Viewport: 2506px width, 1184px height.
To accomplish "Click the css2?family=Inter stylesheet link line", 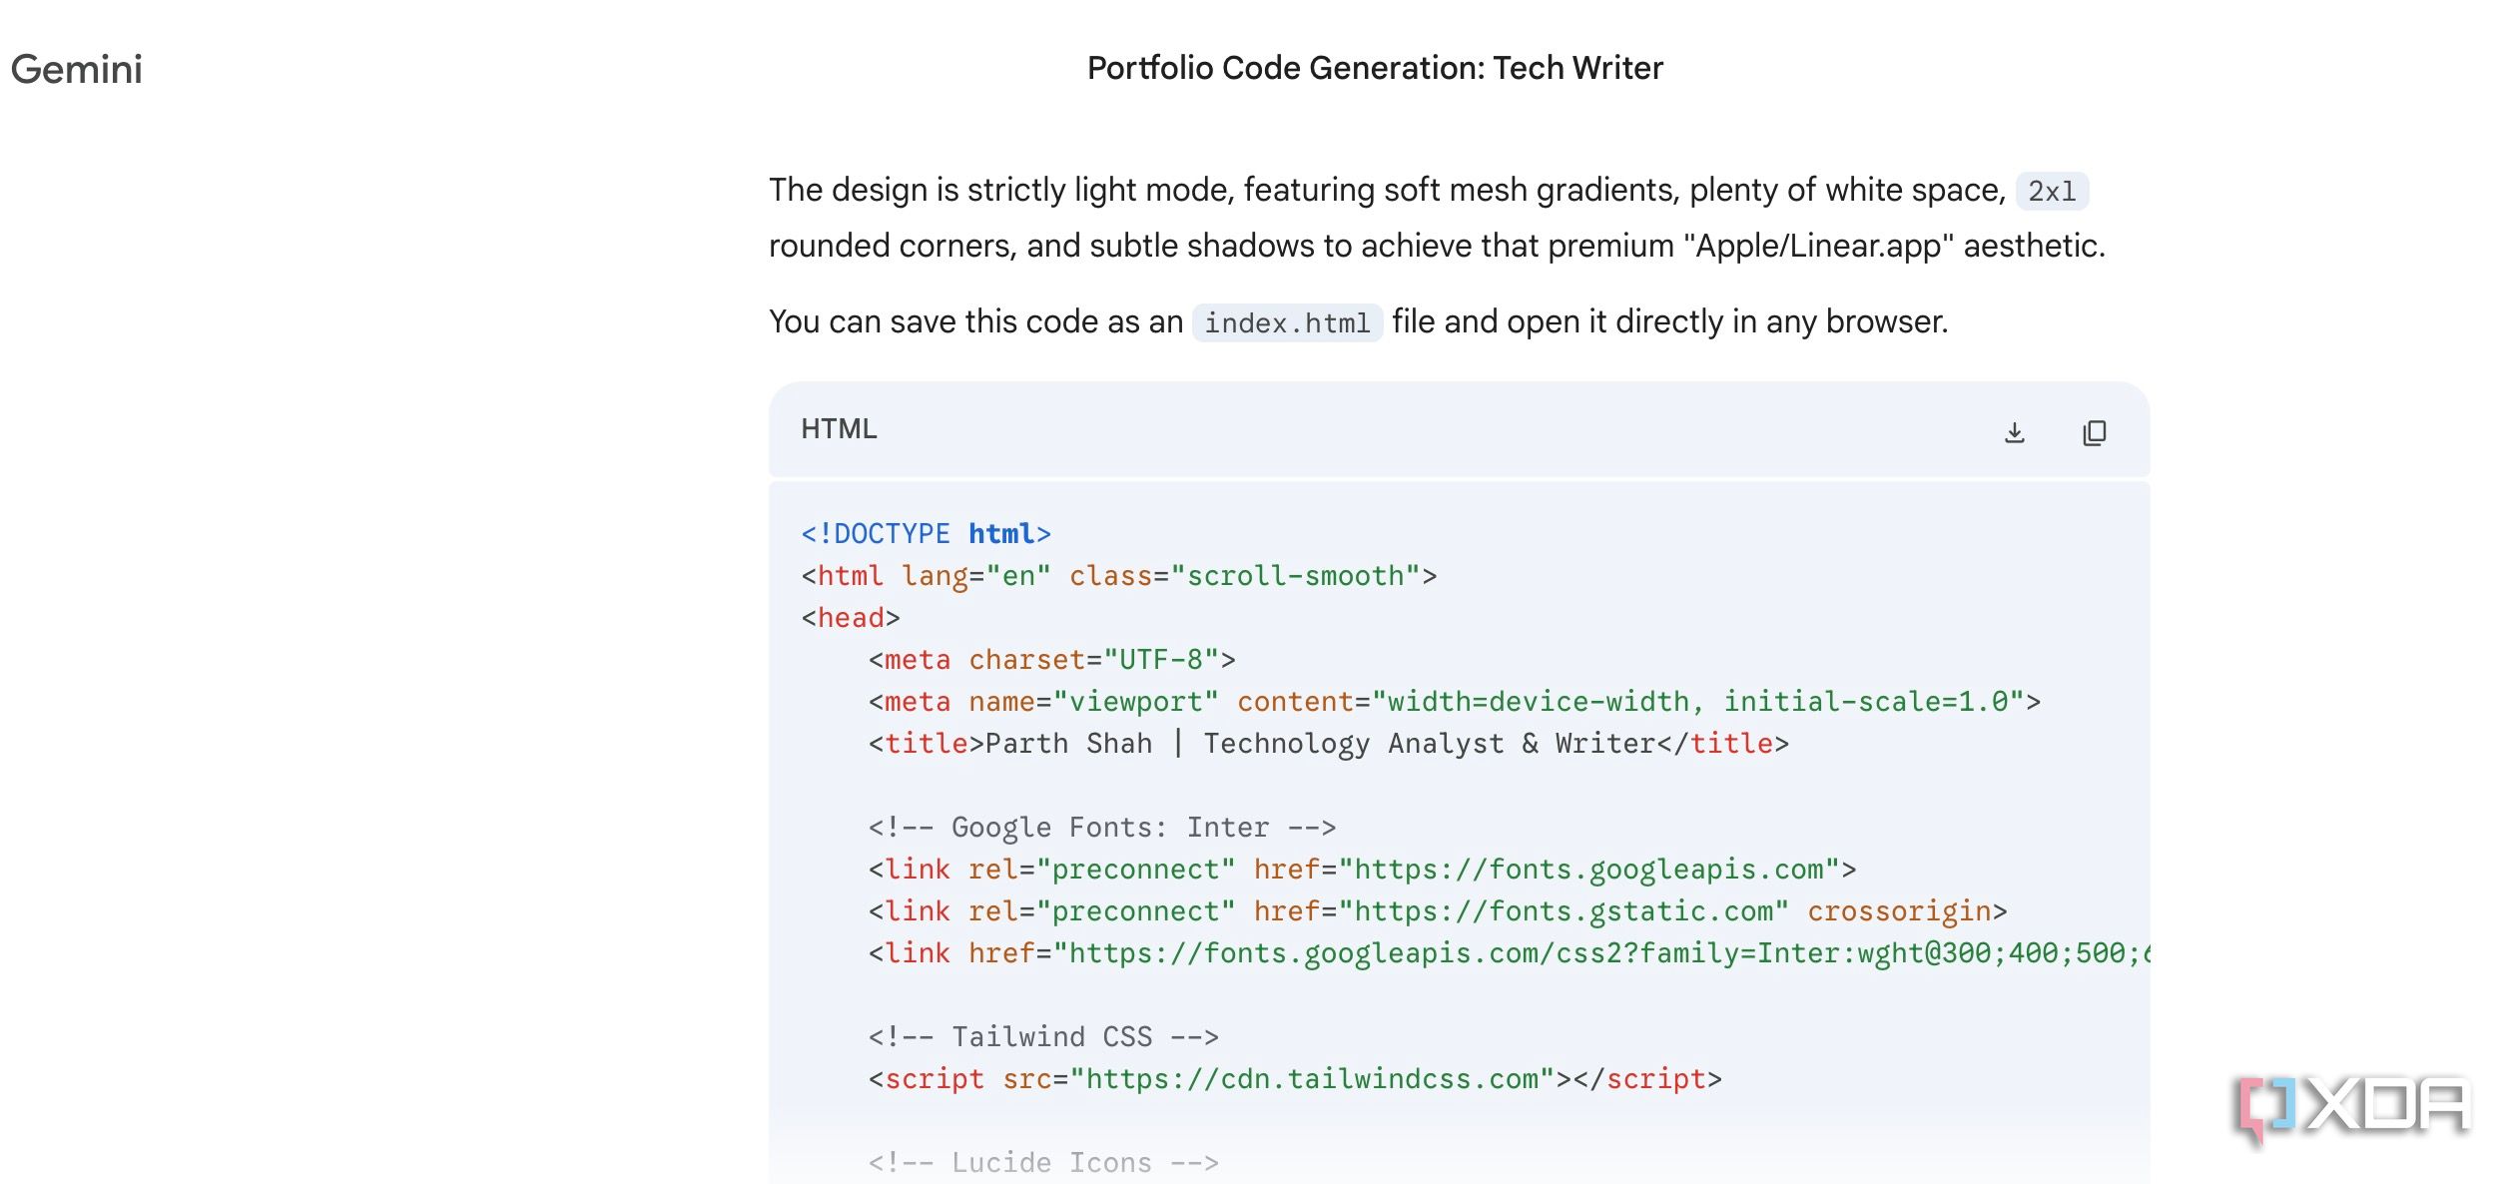I will (x=1509, y=953).
